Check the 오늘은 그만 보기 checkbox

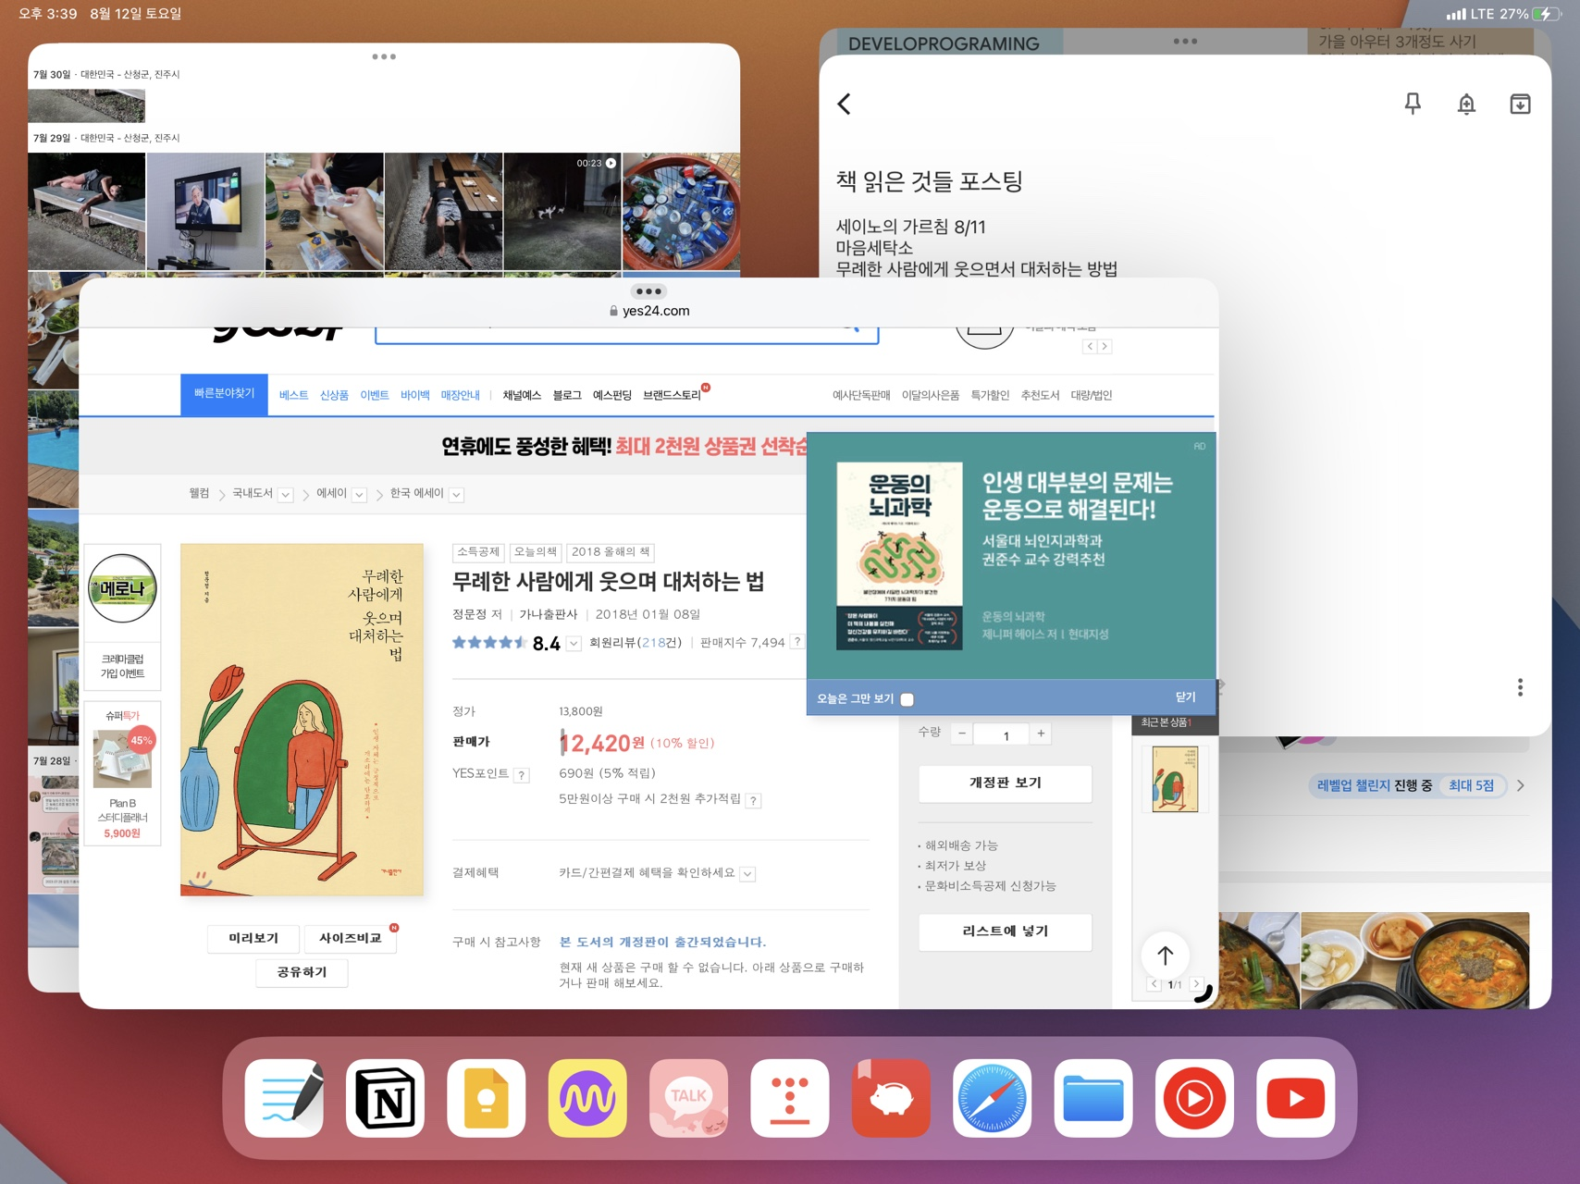(907, 699)
